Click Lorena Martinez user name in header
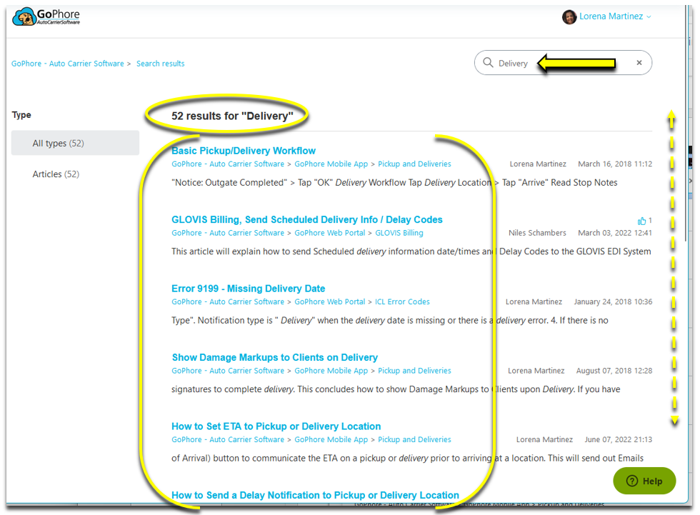 611,16
